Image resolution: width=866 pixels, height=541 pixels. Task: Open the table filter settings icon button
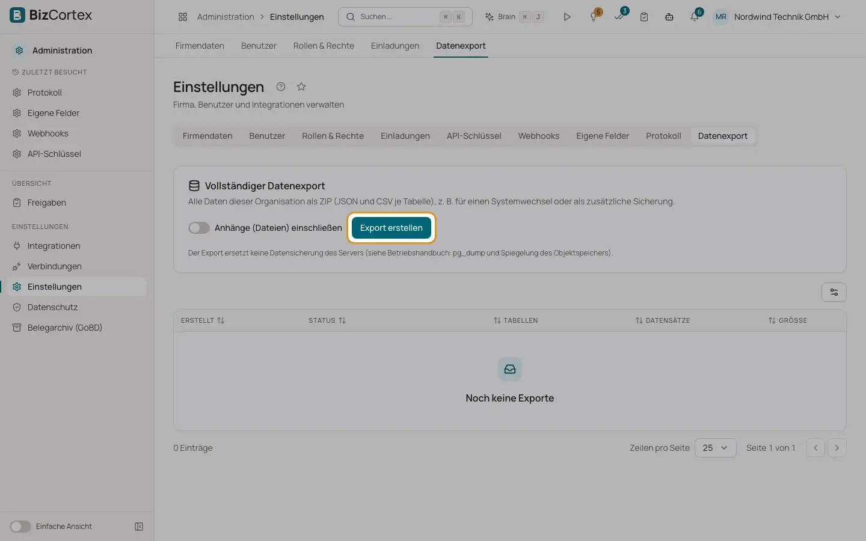pos(834,292)
